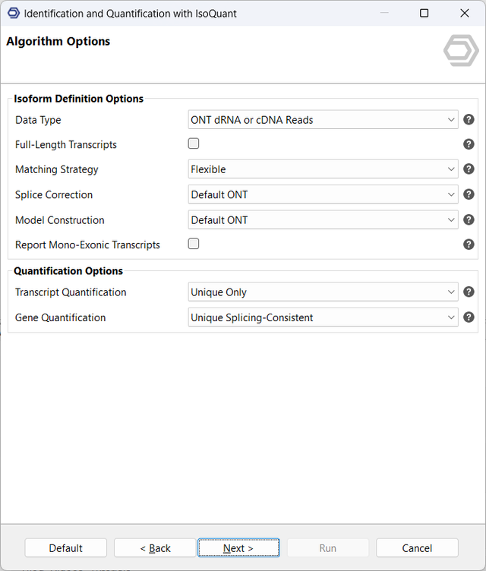Enable the Full-Length Transcripts checkbox
The image size is (486, 571).
(194, 144)
